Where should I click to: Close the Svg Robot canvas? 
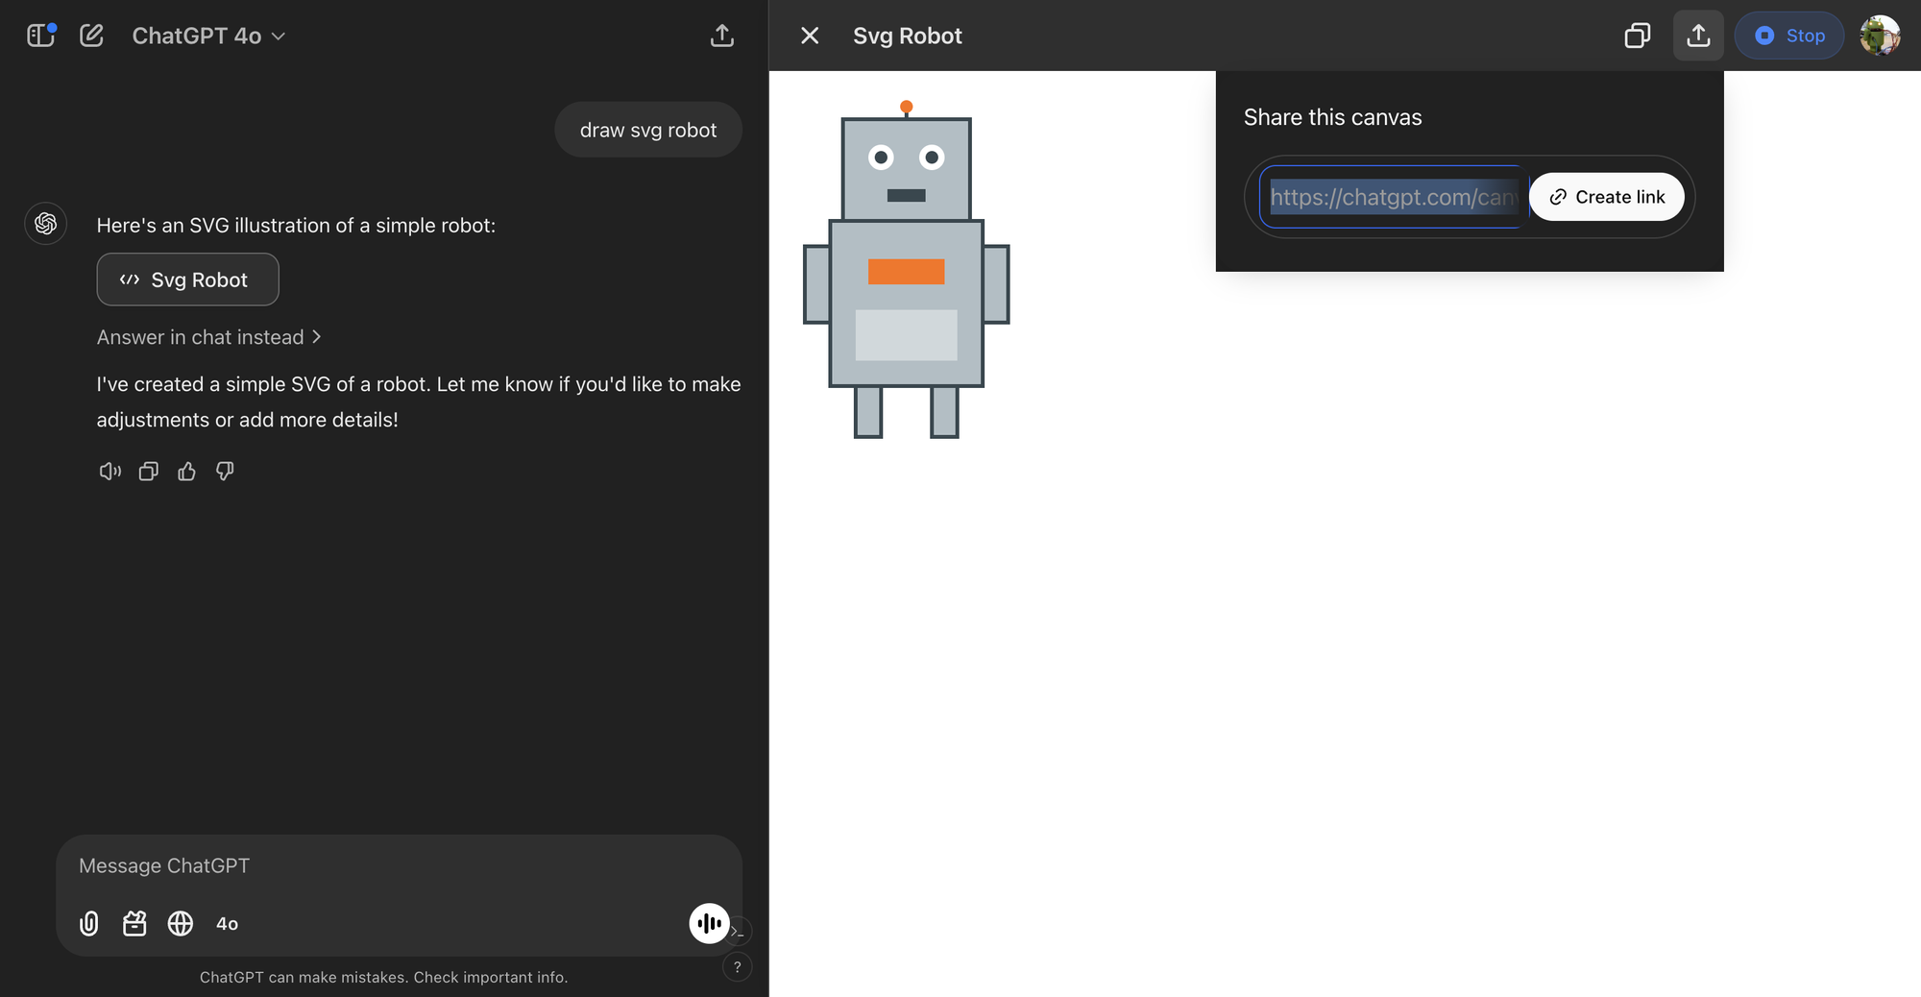point(810,36)
